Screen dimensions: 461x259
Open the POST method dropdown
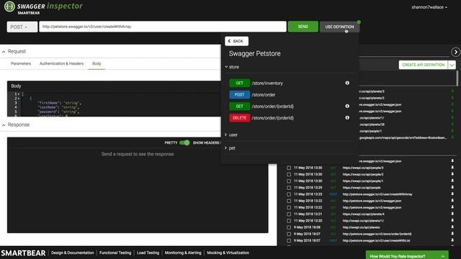[22, 27]
